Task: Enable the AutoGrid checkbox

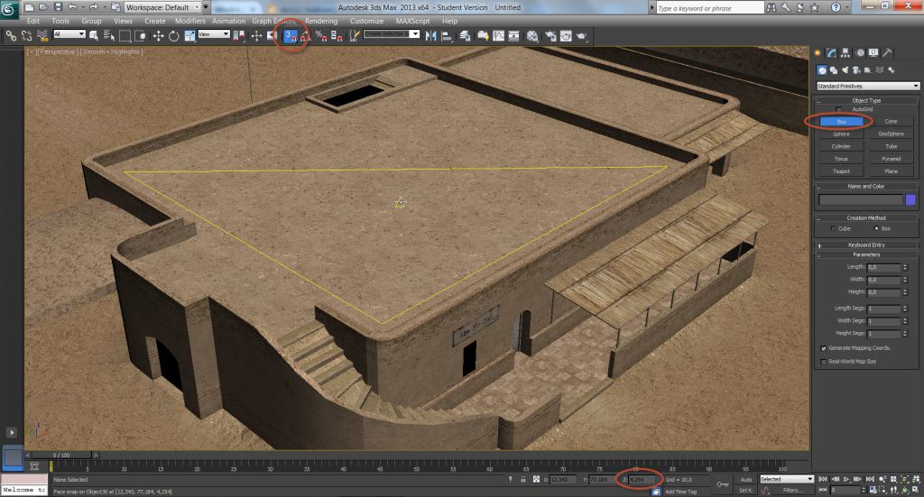Action: point(838,109)
